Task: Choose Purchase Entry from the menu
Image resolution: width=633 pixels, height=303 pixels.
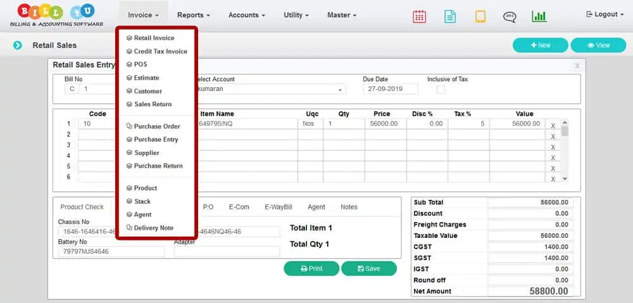Action: 152,139
